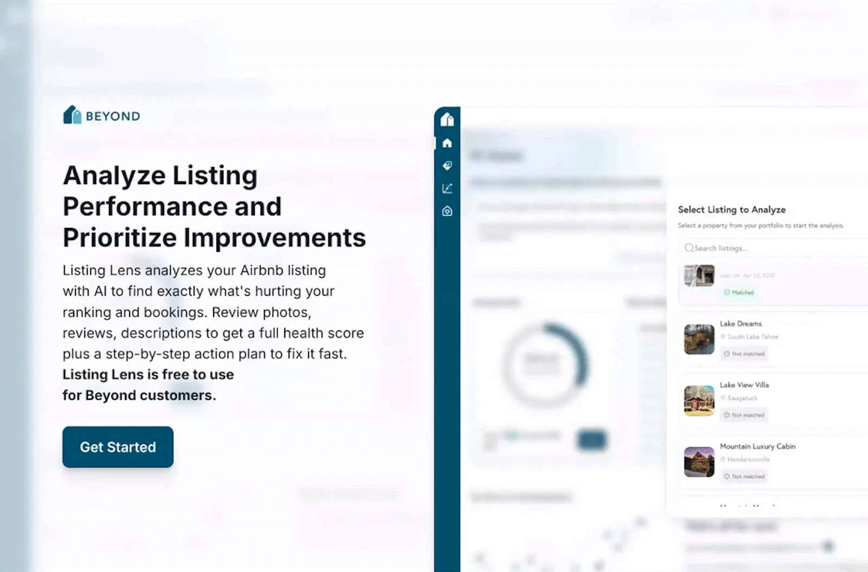868x572 pixels.
Task: Select the Lake Dreams listing thumbnail
Action: (x=699, y=340)
